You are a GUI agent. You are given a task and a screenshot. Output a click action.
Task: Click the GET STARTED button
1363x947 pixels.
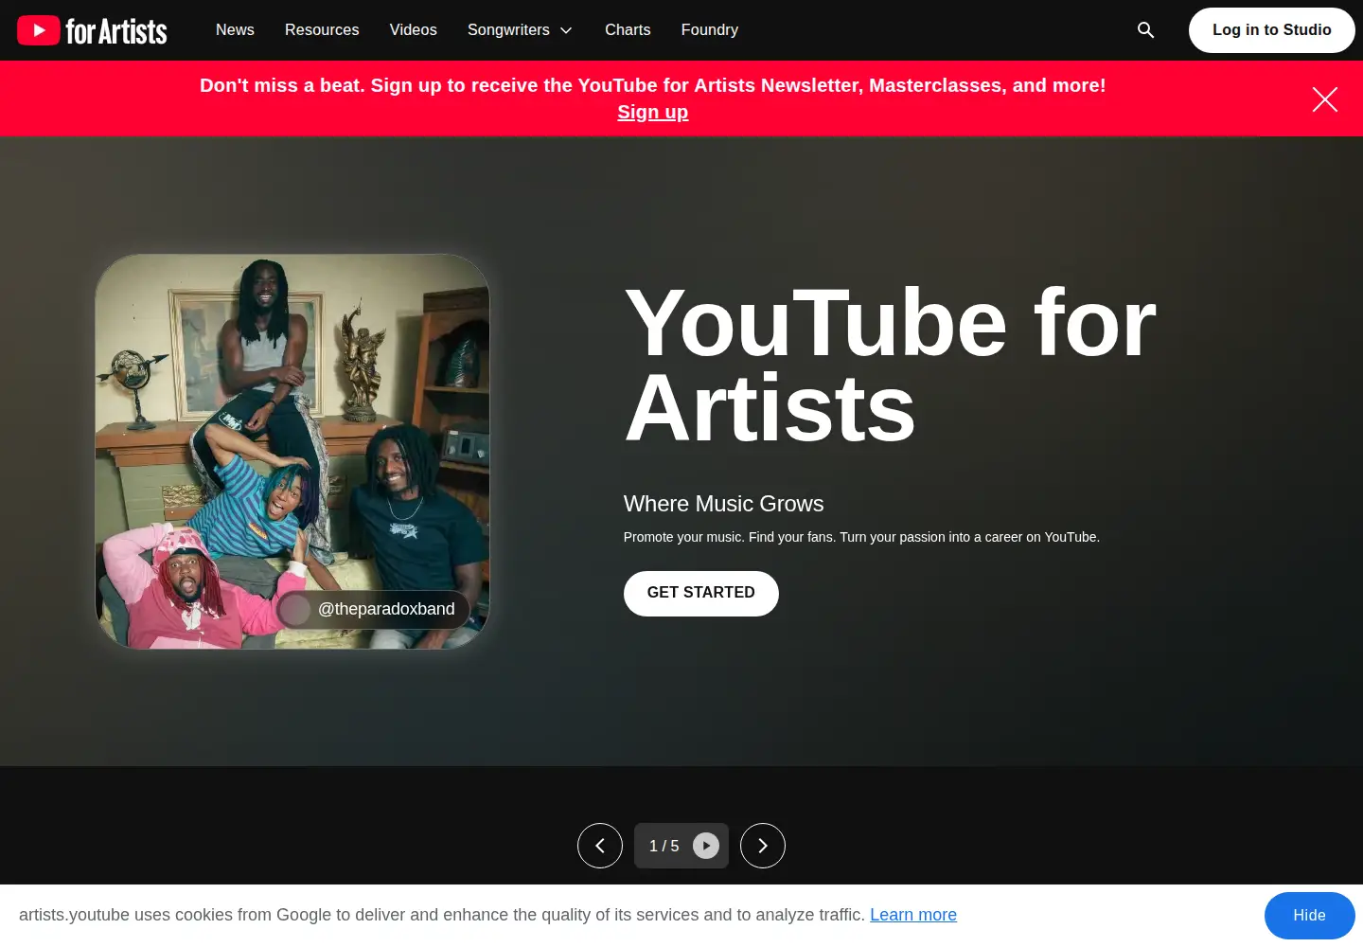point(701,594)
